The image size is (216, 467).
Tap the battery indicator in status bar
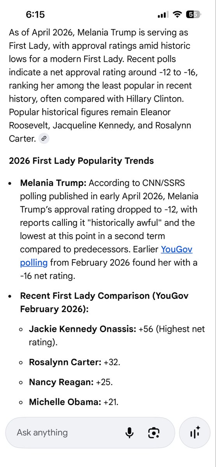[x=193, y=15]
